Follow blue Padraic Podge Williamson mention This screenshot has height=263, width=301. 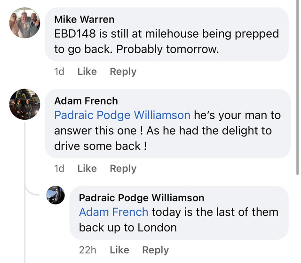(x=122, y=115)
